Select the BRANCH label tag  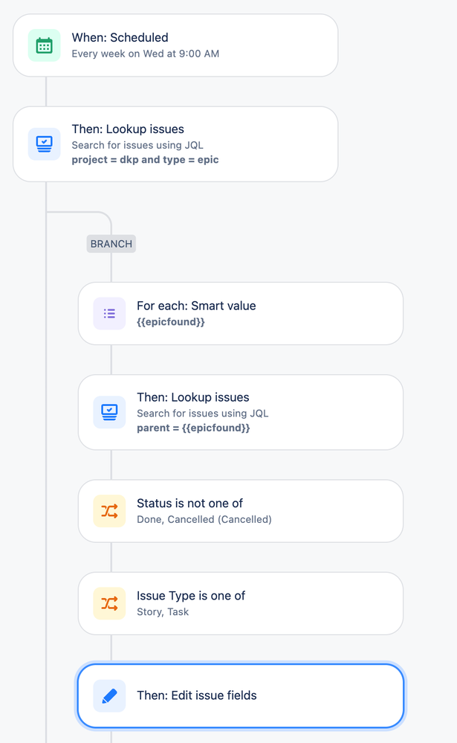[x=111, y=244]
